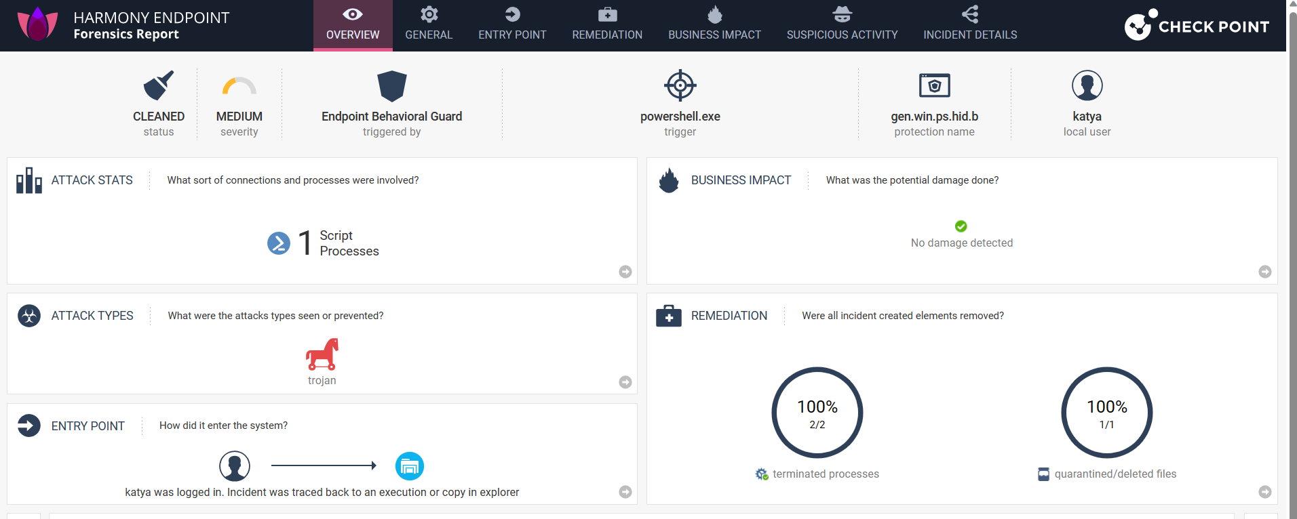The height and width of the screenshot is (519, 1297).
Task: Click the ATTACK TYPES heading
Action: (x=92, y=316)
